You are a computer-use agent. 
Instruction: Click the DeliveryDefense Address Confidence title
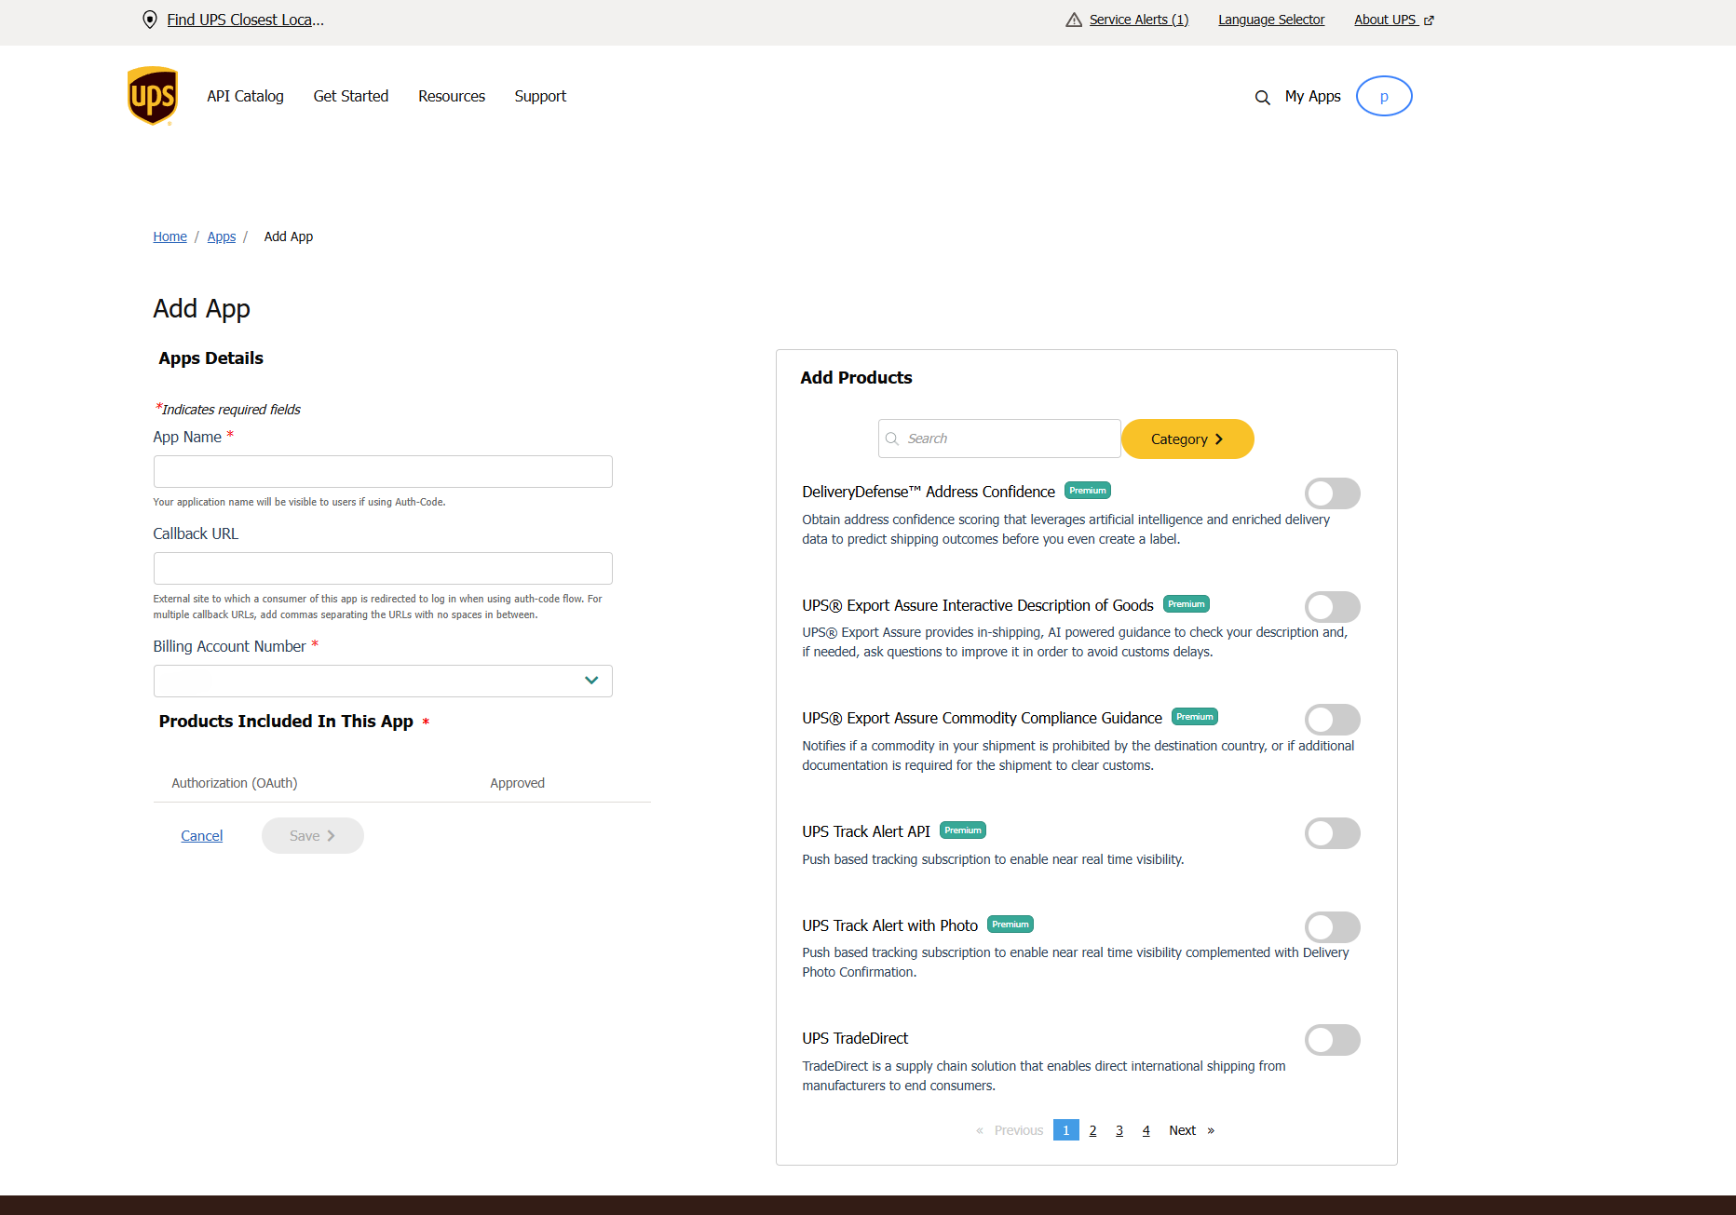(x=929, y=492)
